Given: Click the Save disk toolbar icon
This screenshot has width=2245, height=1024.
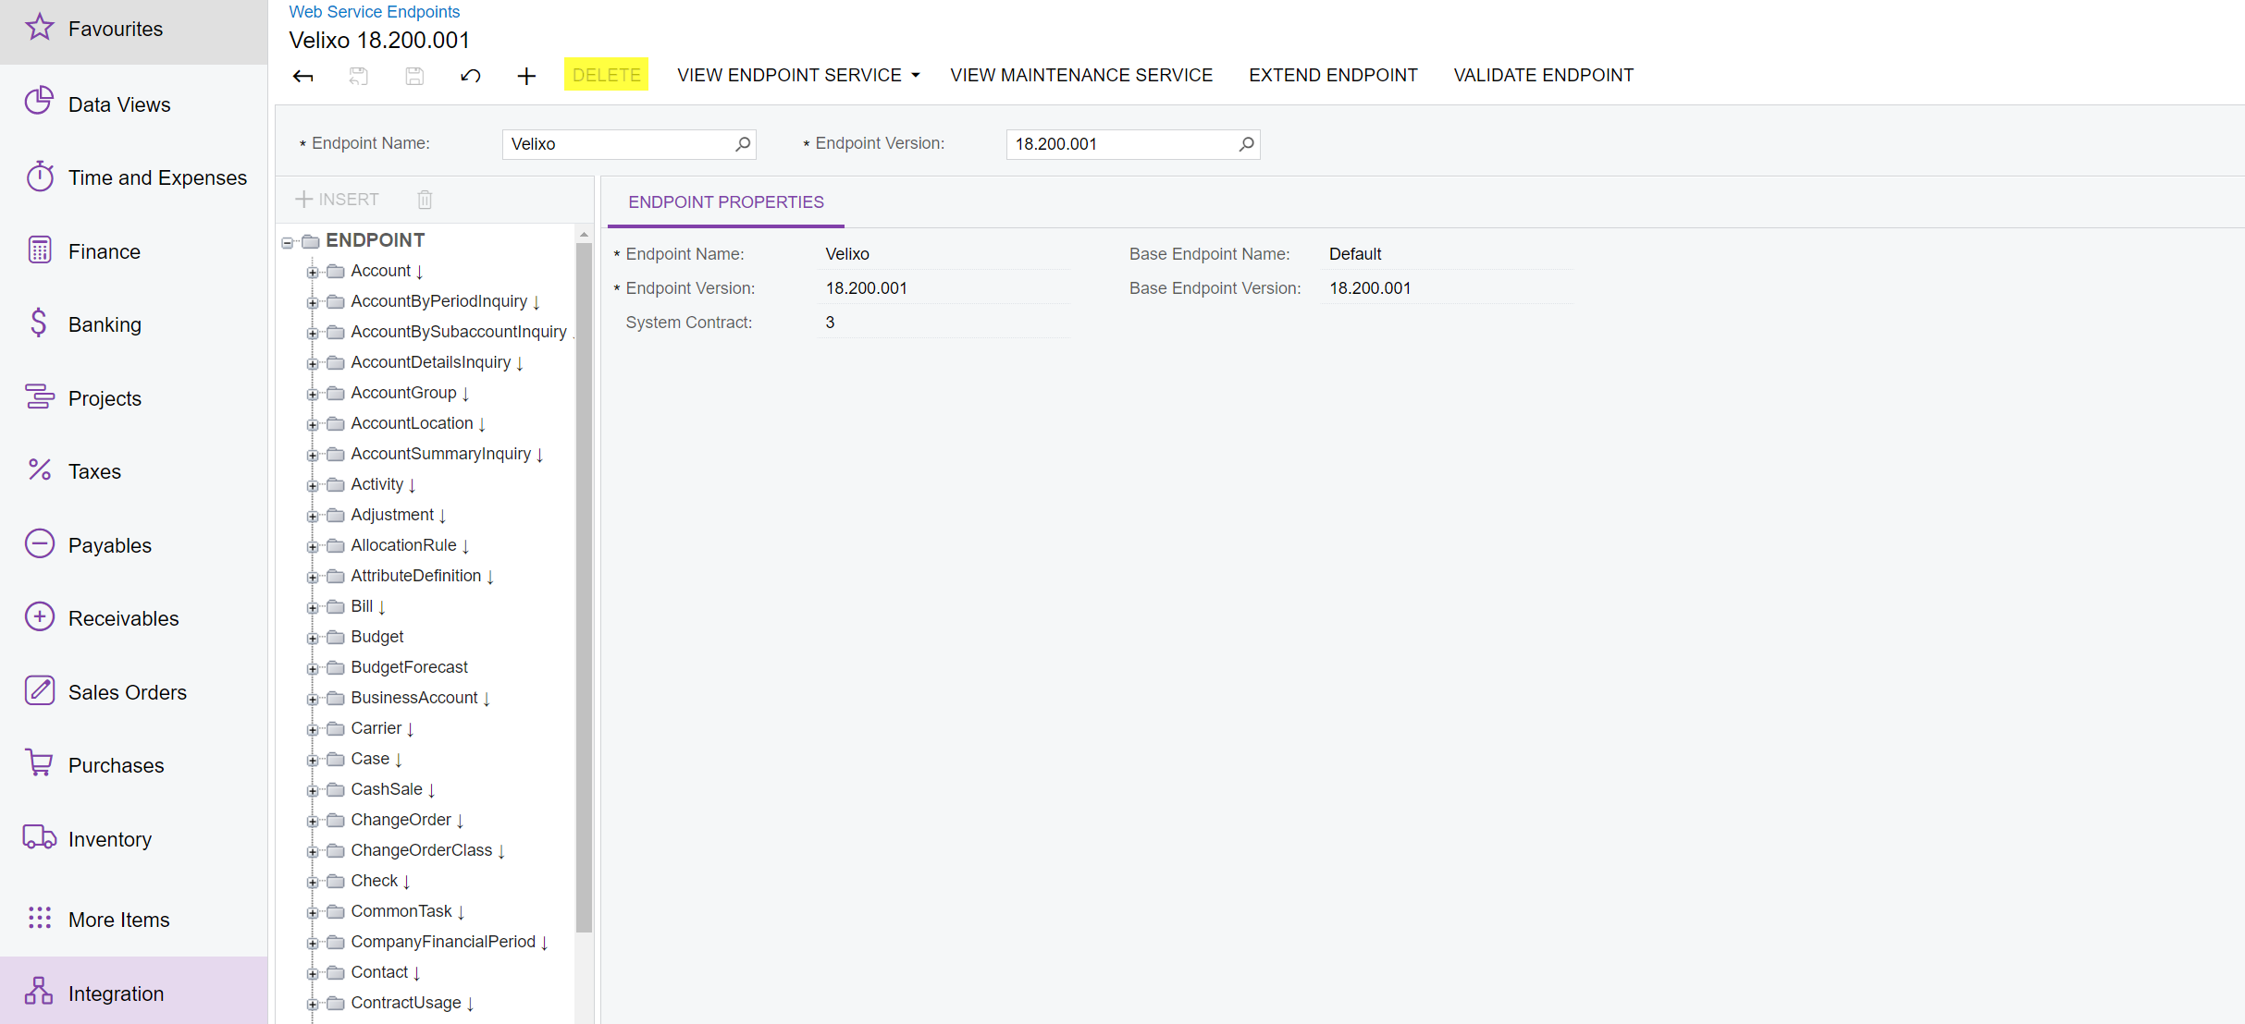Looking at the screenshot, I should (x=414, y=76).
